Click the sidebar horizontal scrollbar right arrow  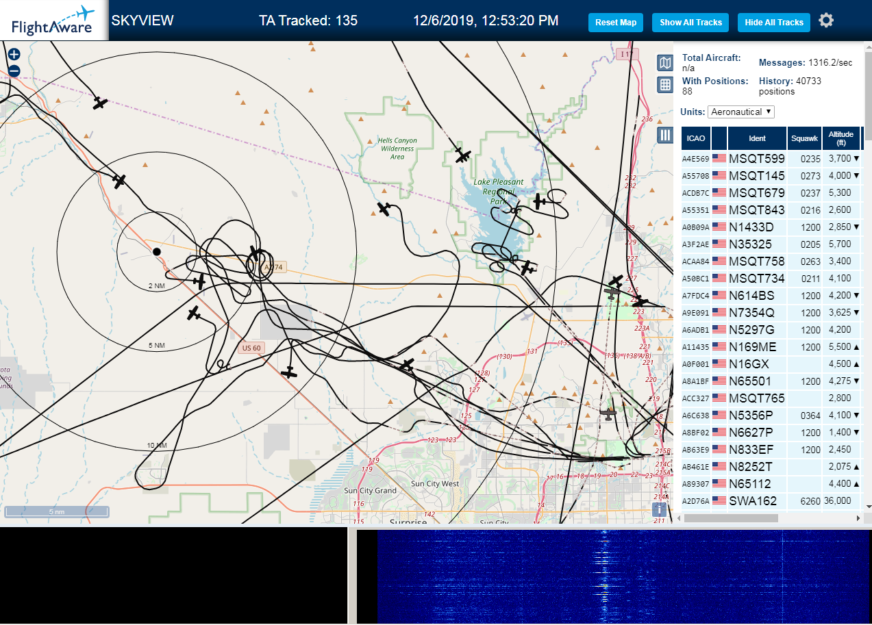click(x=858, y=518)
